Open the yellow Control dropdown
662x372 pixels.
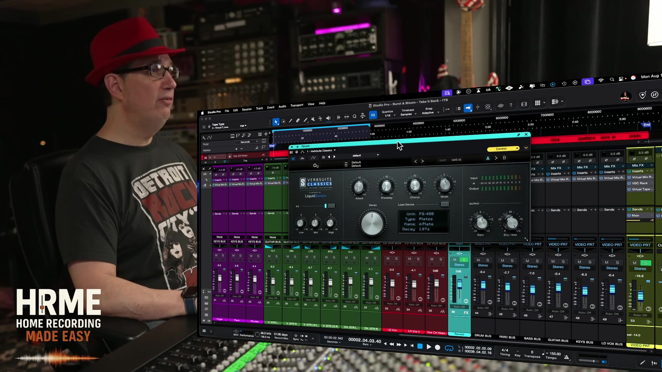point(503,149)
